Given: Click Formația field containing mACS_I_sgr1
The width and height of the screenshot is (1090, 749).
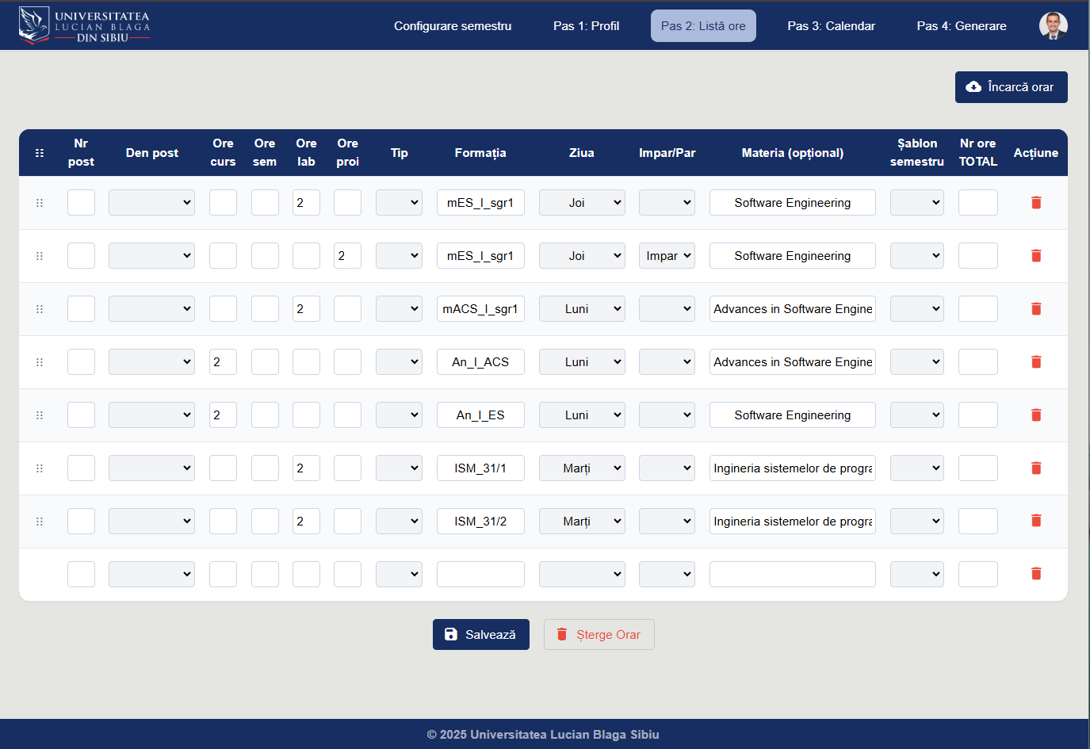Looking at the screenshot, I should pyautogui.click(x=480, y=309).
